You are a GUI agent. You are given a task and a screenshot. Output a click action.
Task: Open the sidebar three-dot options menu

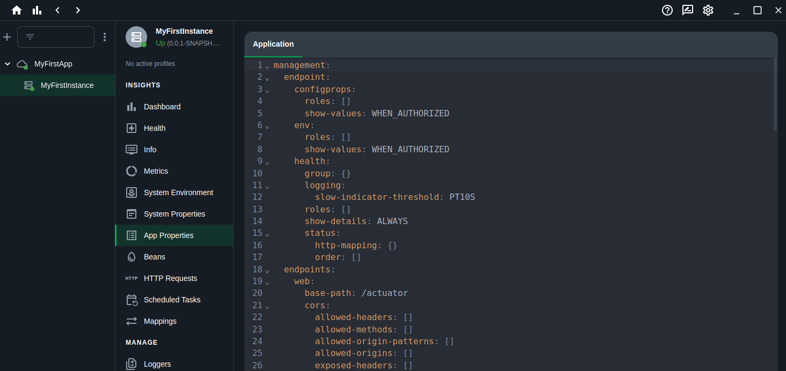[x=105, y=37]
